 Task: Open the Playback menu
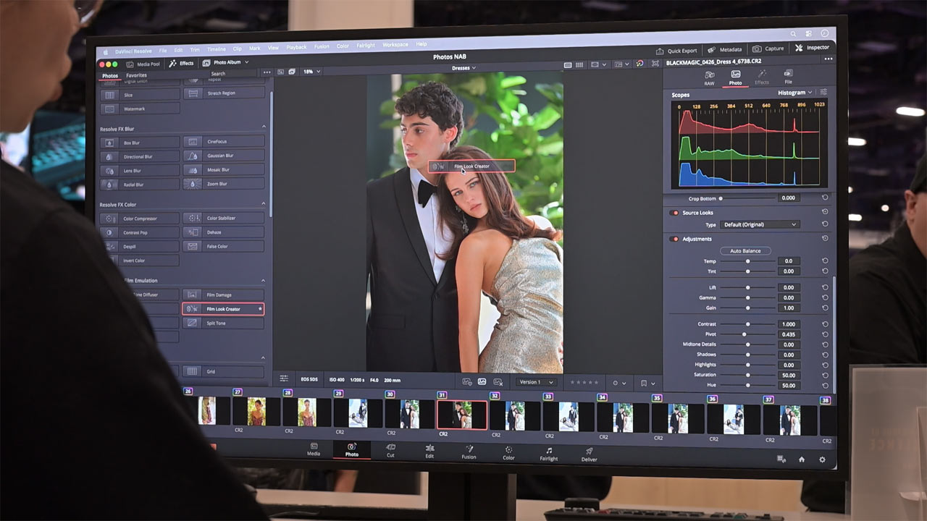[296, 47]
